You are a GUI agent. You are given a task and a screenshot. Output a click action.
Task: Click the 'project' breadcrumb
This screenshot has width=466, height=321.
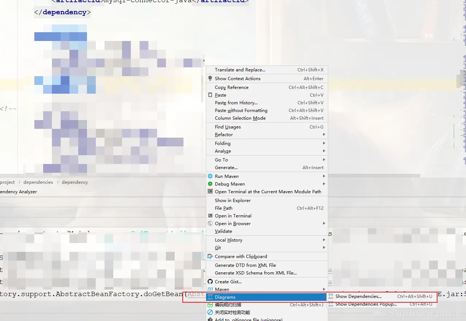(7, 182)
